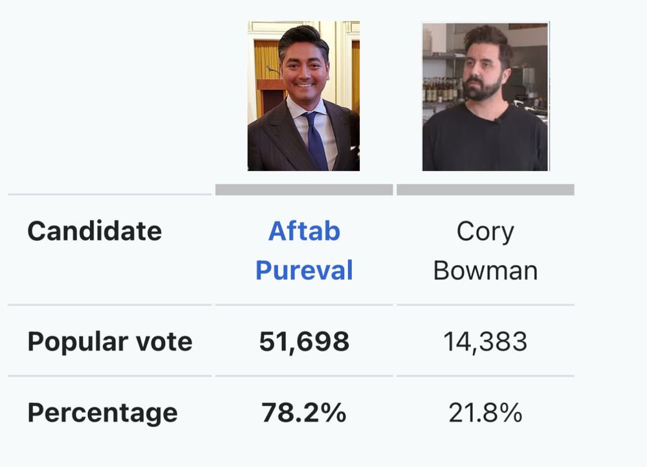Image resolution: width=647 pixels, height=467 pixels.
Task: Click the surname Pureval in the link
Action: (x=304, y=270)
